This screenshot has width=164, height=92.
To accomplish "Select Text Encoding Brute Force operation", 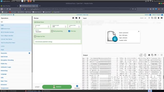I will [x=16, y=43].
